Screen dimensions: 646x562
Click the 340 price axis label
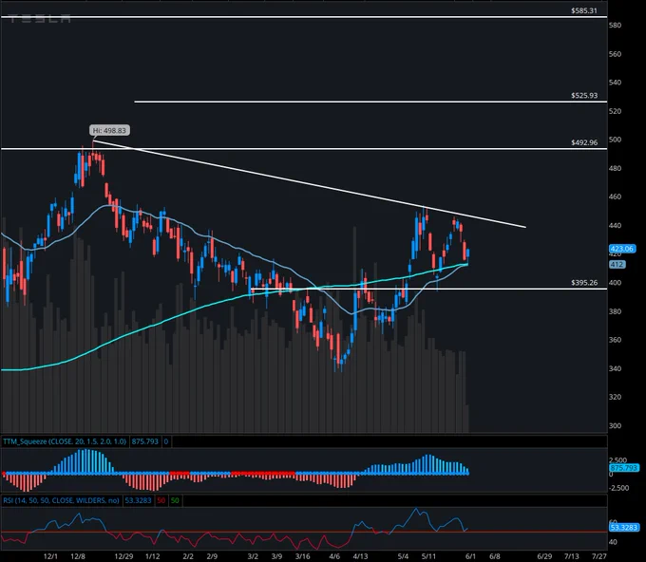615,368
